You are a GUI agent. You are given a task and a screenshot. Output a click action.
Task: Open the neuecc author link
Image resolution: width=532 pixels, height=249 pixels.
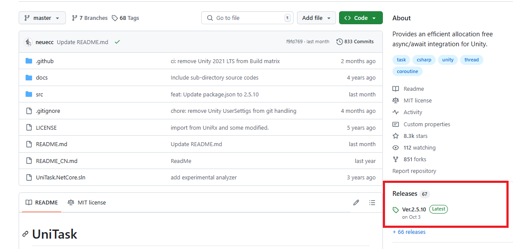point(44,42)
